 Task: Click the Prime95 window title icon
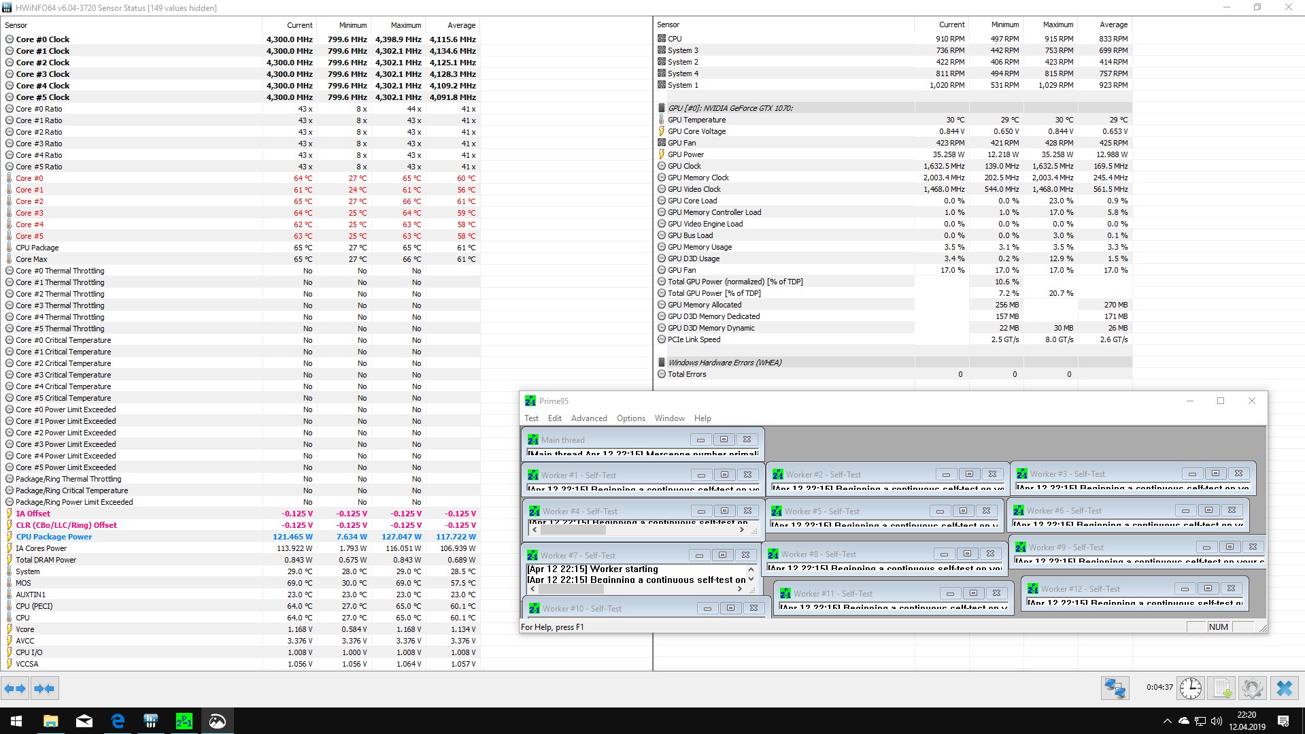click(530, 401)
